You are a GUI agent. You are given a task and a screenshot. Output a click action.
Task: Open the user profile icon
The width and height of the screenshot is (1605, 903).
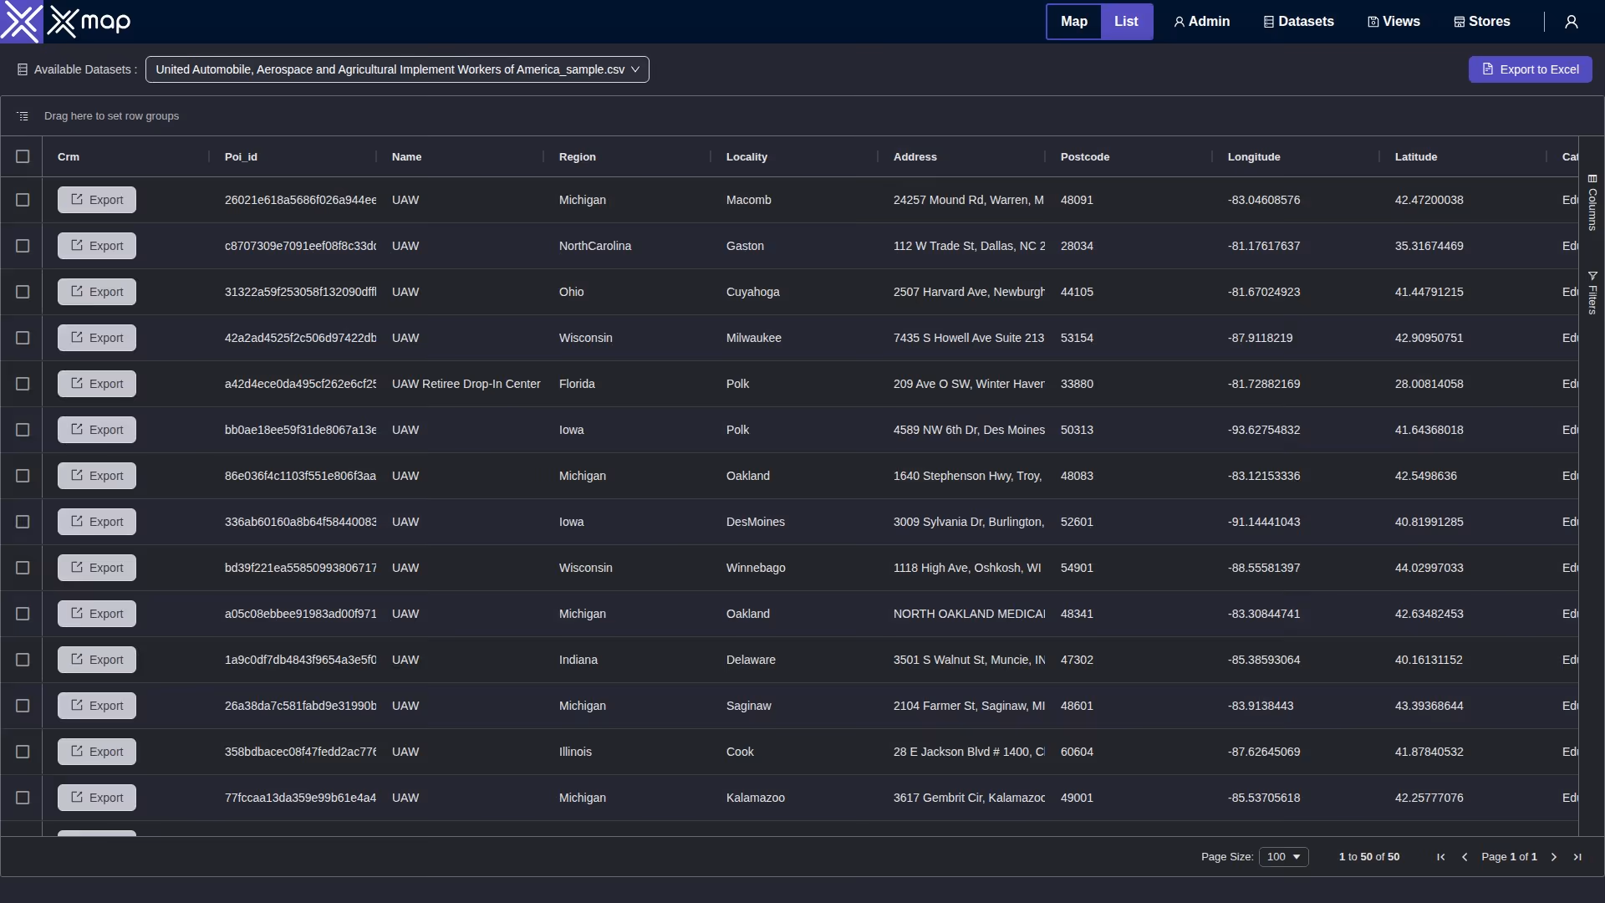(1572, 22)
